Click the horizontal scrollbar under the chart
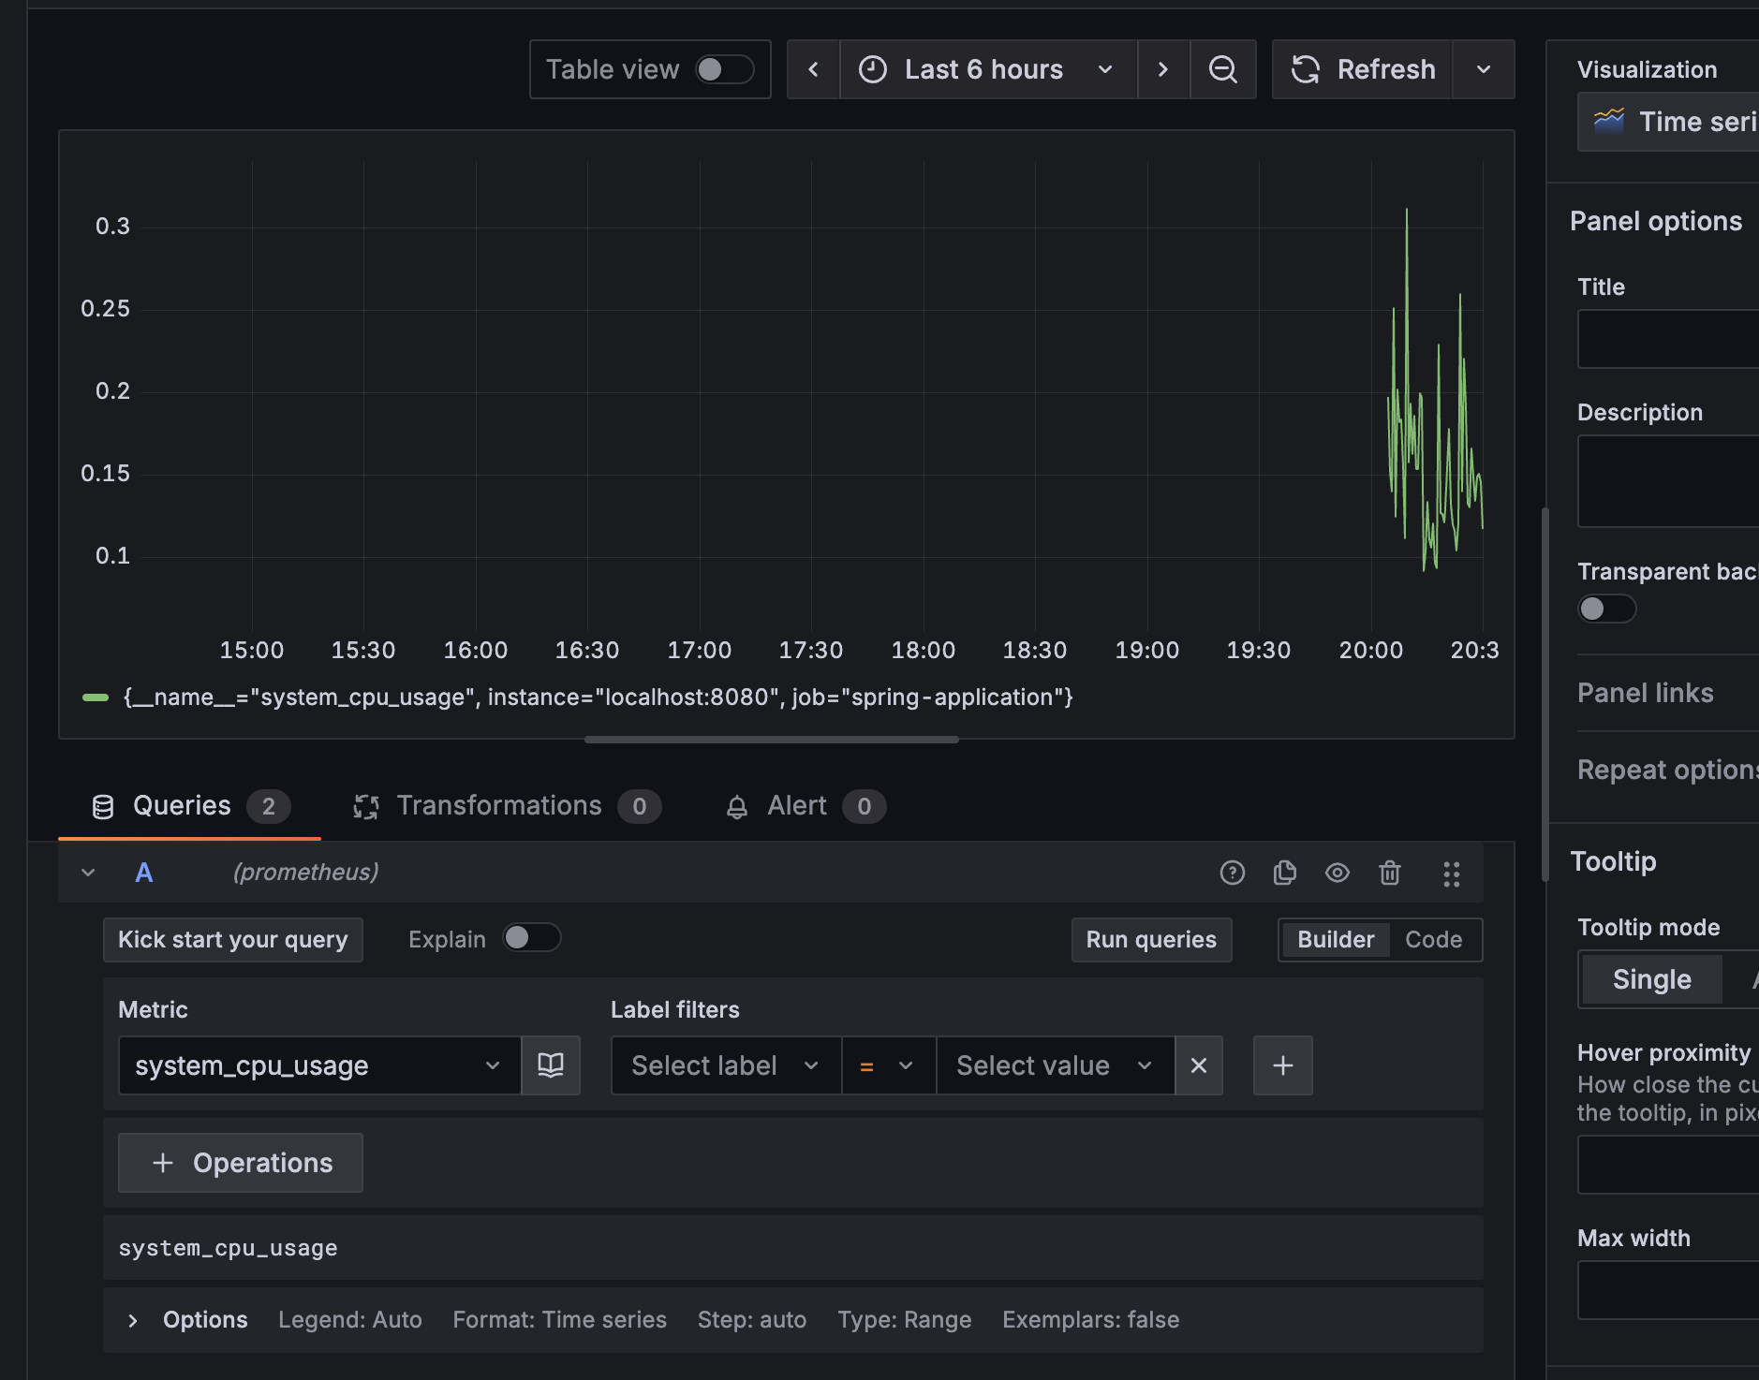This screenshot has width=1759, height=1380. pyautogui.click(x=771, y=739)
